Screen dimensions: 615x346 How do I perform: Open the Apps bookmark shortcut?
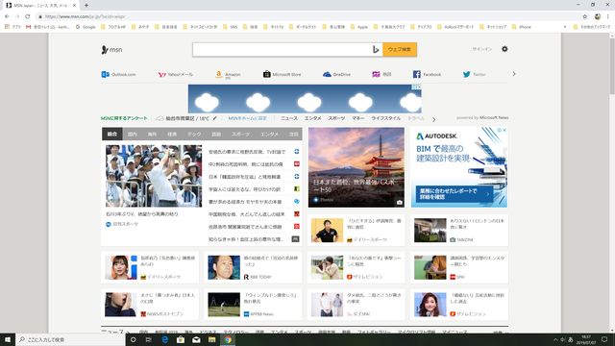point(12,27)
